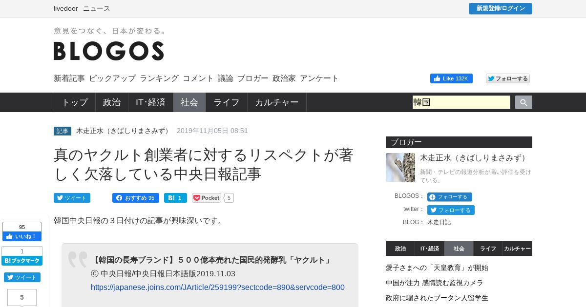Click the ツイート button under headline

click(72, 198)
